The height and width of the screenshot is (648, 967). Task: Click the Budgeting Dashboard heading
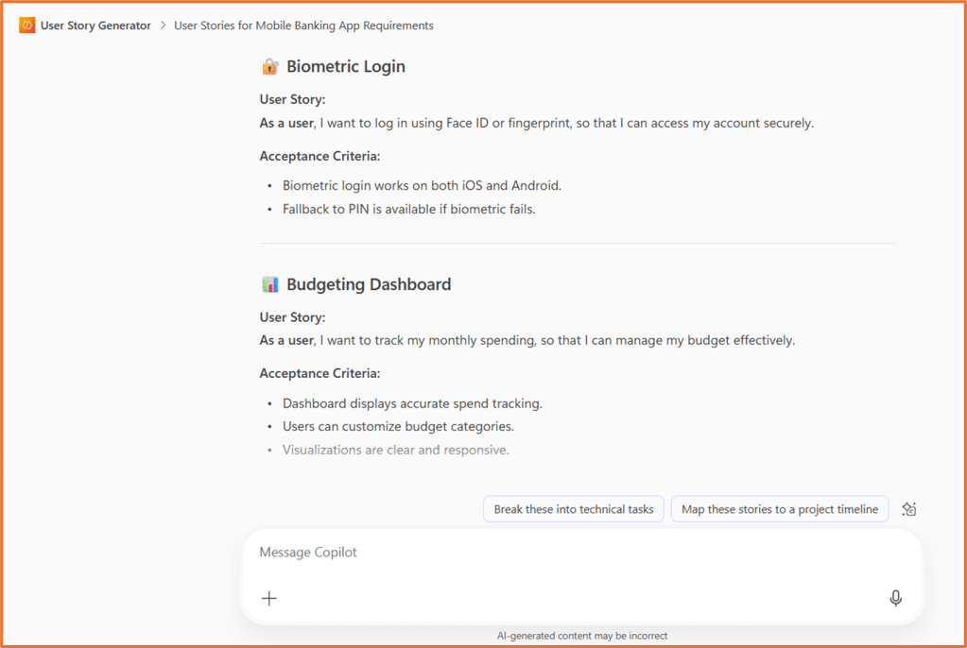pos(369,284)
